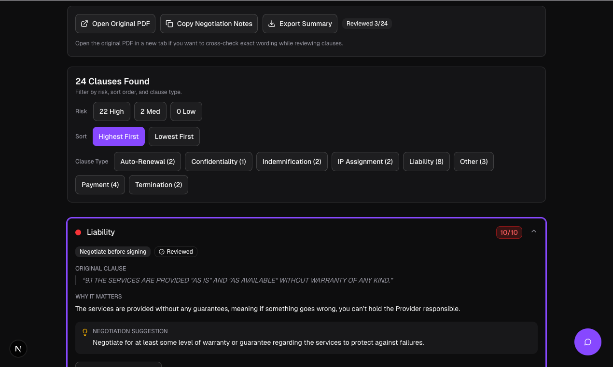Copy the negotiation notes
613x367 pixels.
click(x=209, y=23)
